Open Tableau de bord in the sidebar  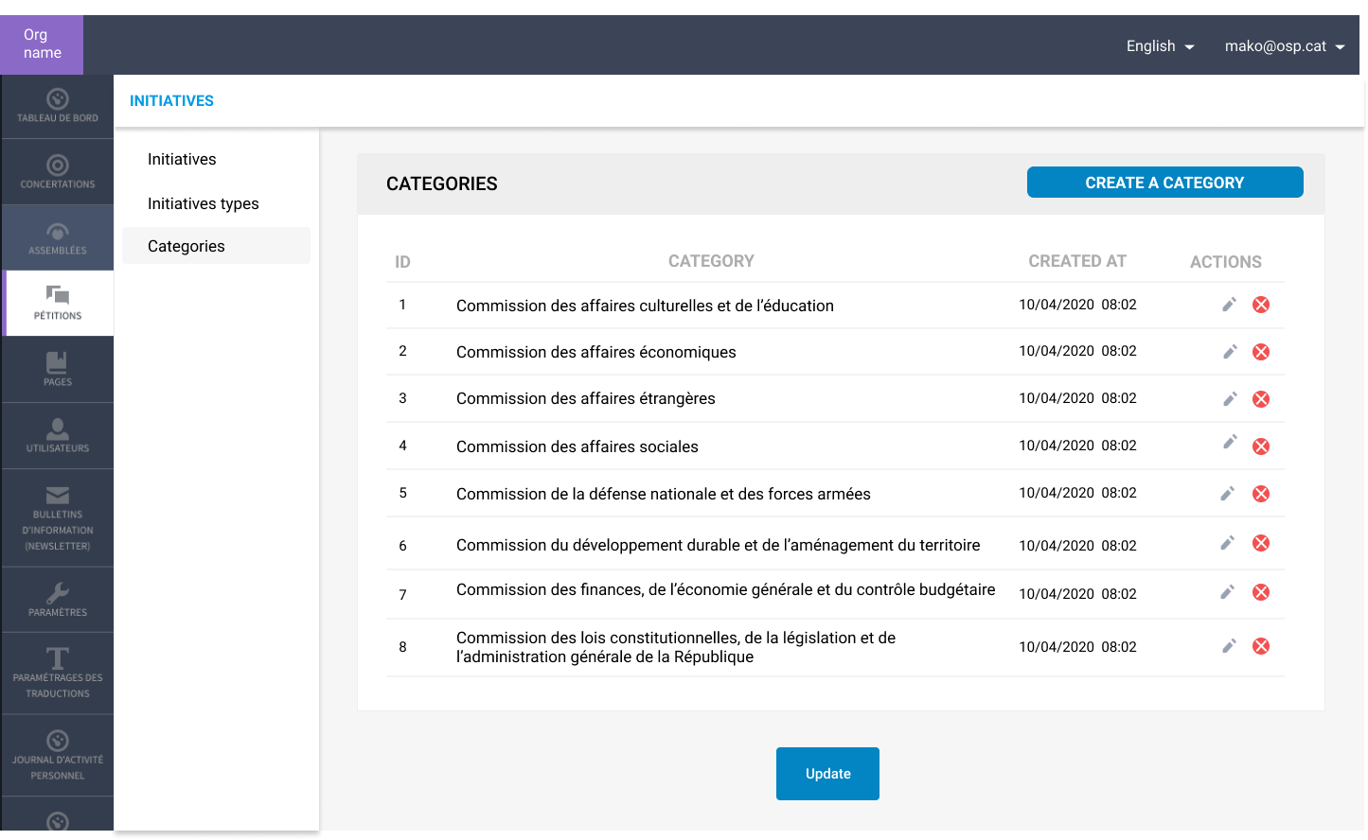click(x=58, y=106)
